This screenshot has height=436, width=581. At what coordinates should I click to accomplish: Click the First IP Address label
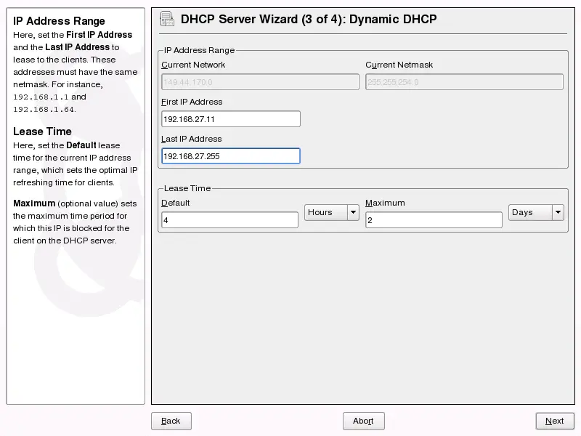[192, 102]
